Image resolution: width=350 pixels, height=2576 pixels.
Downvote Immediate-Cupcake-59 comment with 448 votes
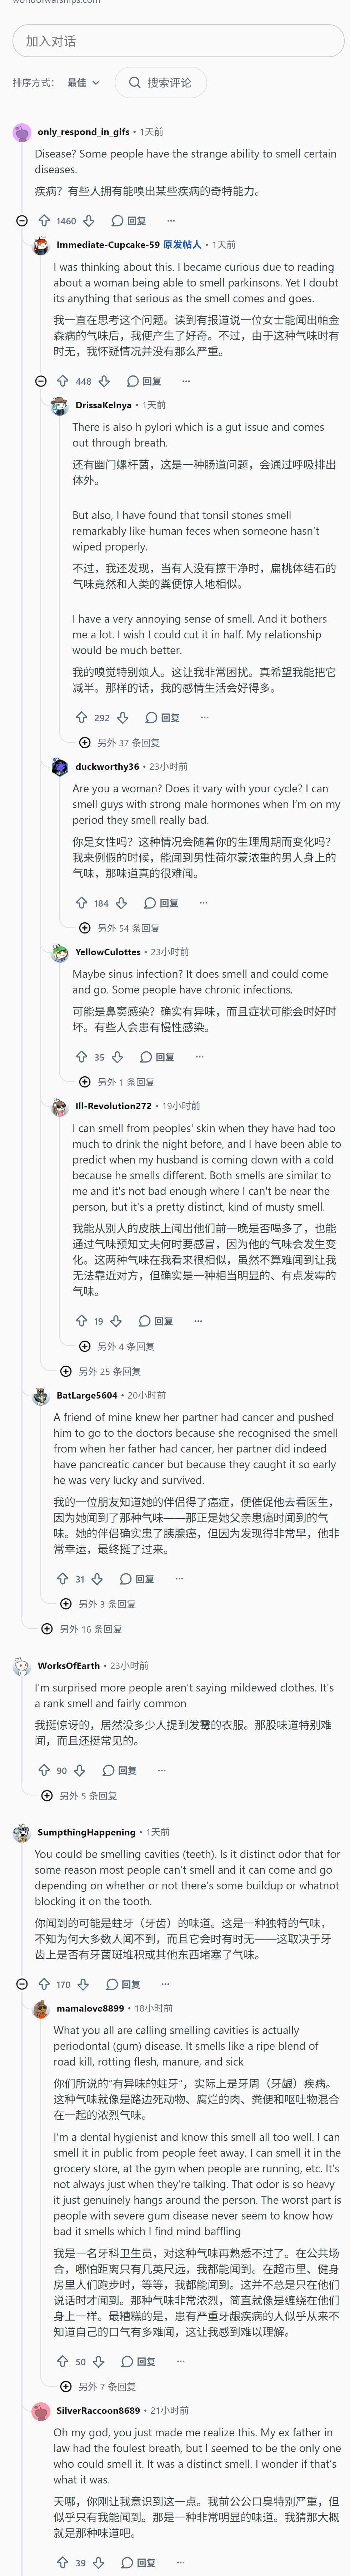[x=104, y=381]
